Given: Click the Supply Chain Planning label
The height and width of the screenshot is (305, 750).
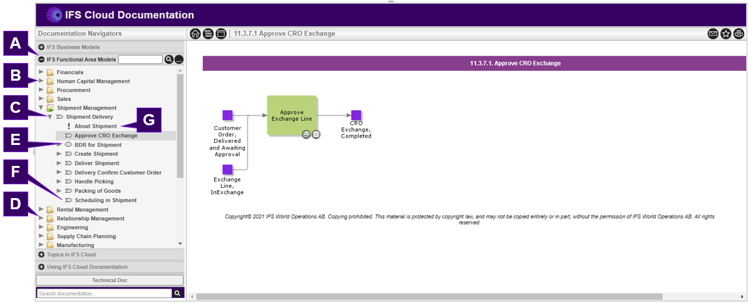Looking at the screenshot, I should point(86,236).
